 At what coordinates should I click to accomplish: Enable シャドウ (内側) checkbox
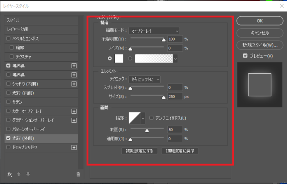coord(8,84)
